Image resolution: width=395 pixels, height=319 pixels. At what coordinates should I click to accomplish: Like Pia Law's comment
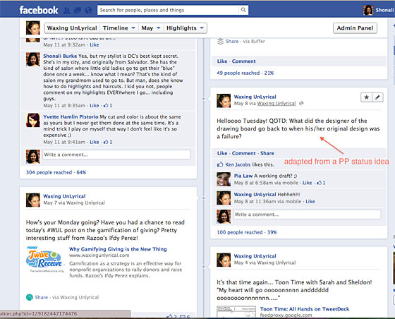[x=307, y=183]
